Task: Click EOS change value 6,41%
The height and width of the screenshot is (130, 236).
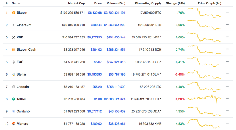Action: point(180,62)
